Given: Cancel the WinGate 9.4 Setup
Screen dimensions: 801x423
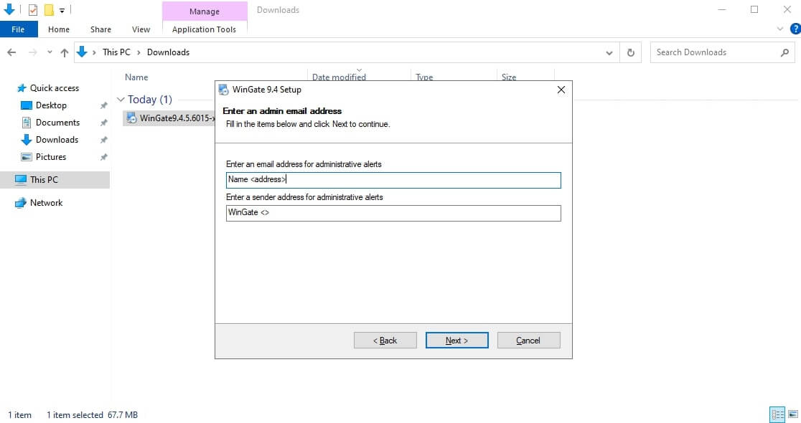Looking at the screenshot, I should tap(528, 341).
